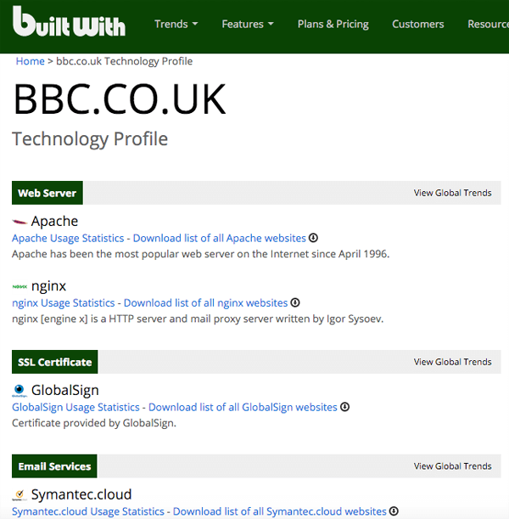This screenshot has height=519, width=509.
Task: Click nginx description mentioning Igor Sysoev
Action: (198, 319)
